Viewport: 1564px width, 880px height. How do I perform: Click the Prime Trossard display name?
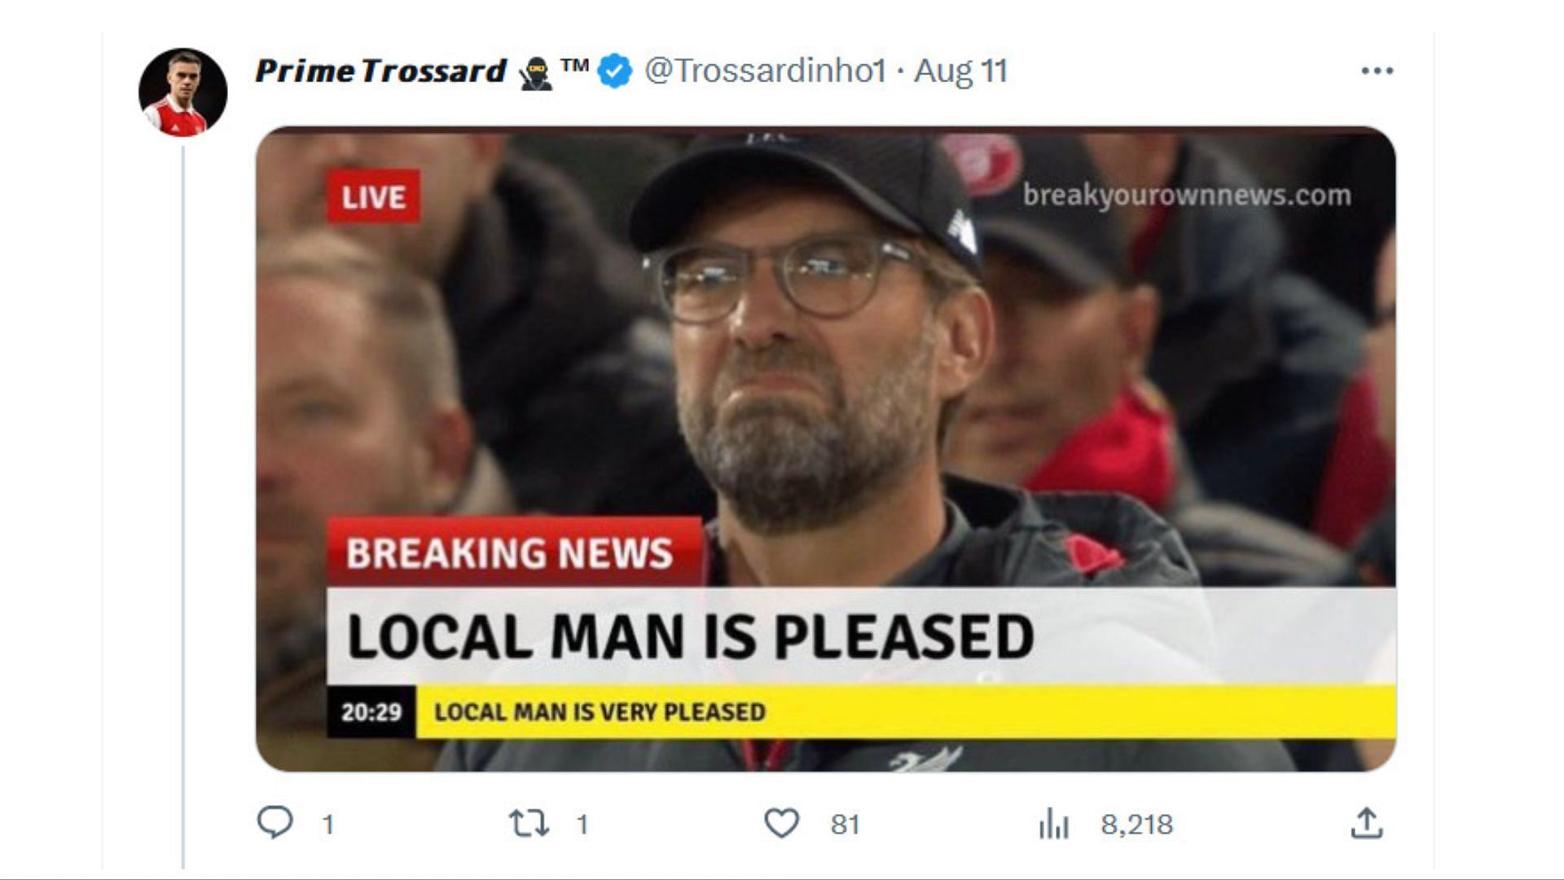pos(380,71)
